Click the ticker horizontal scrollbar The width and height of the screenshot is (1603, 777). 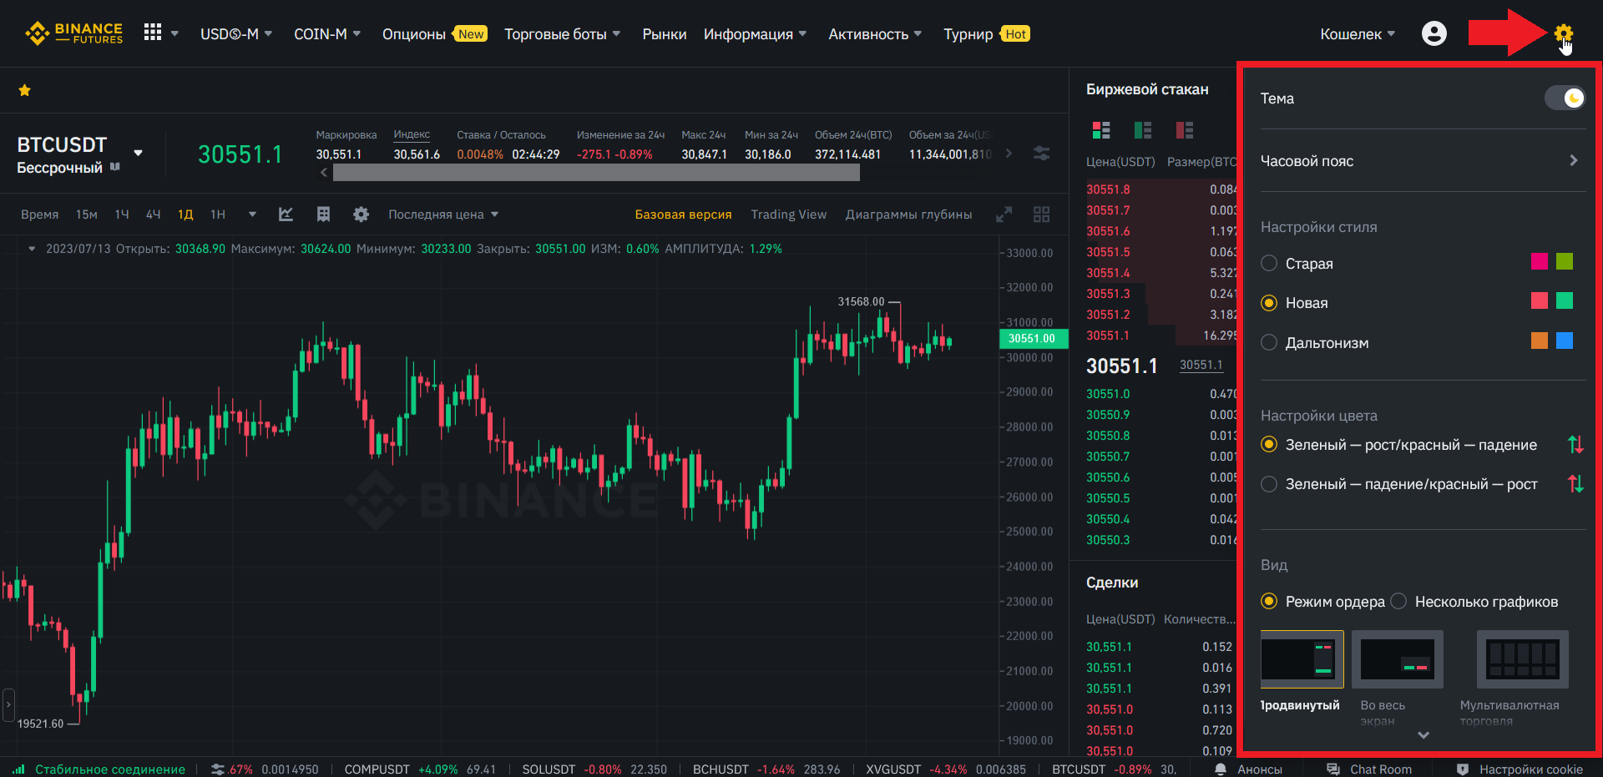(x=596, y=173)
